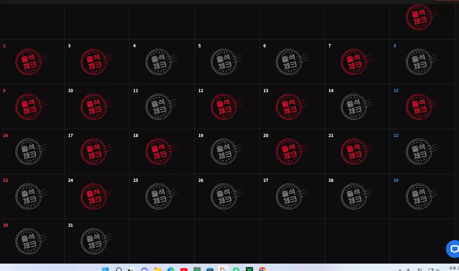Click the red attendance stamp on day 3

point(96,62)
